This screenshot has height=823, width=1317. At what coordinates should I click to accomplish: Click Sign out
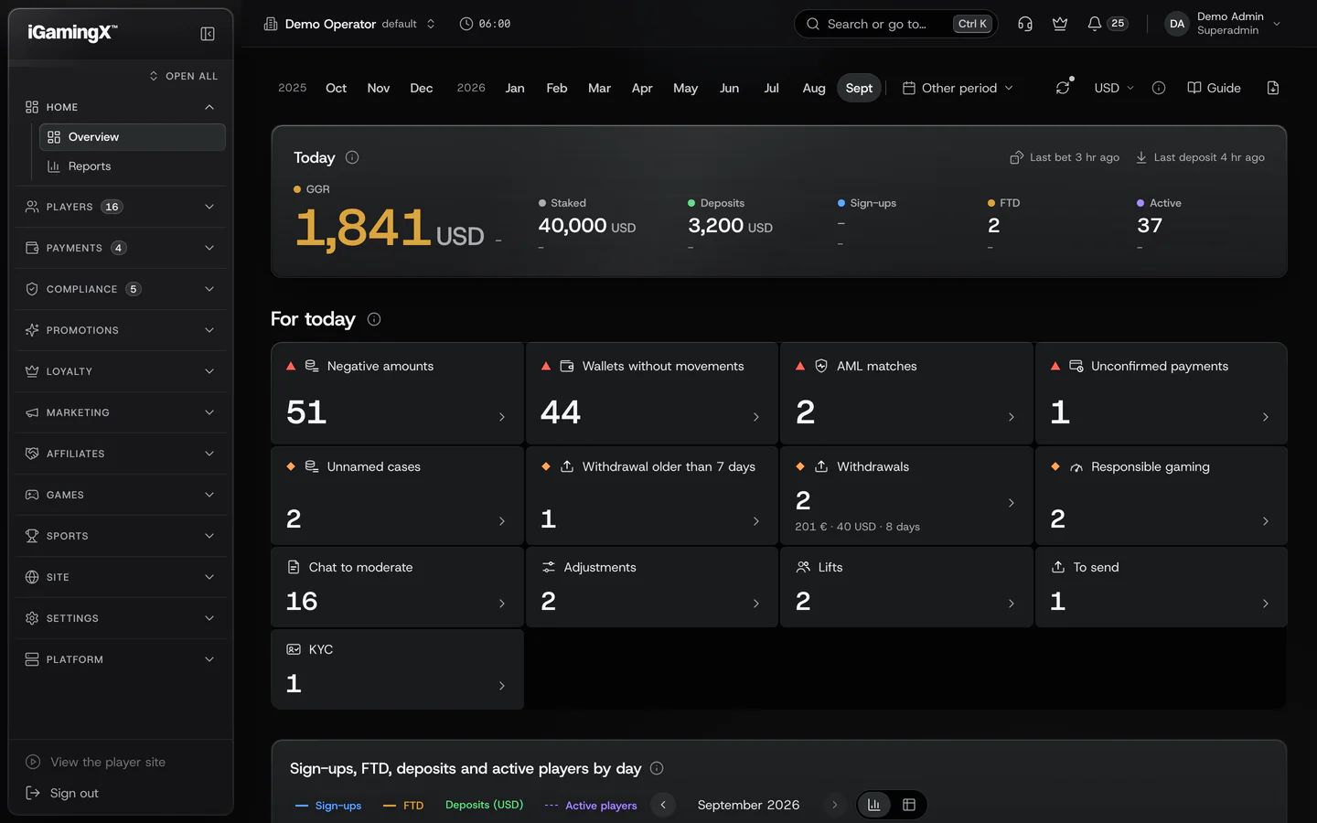pyautogui.click(x=62, y=793)
